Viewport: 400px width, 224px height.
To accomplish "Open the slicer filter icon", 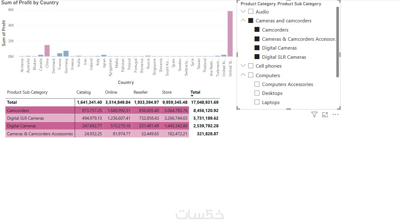I will click(314, 114).
